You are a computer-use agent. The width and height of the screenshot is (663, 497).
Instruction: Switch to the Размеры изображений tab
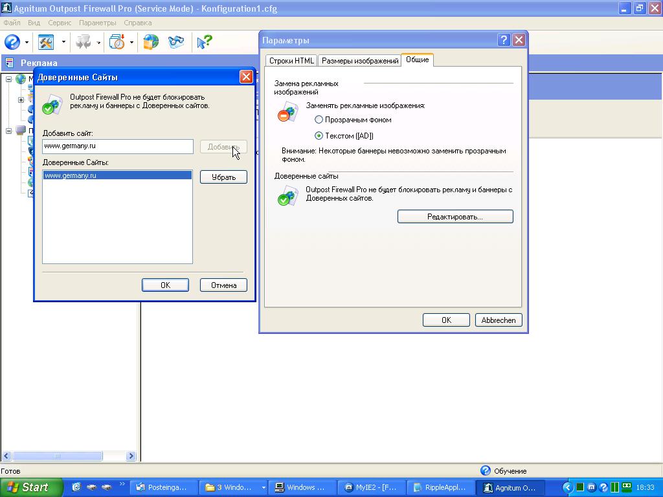point(360,61)
